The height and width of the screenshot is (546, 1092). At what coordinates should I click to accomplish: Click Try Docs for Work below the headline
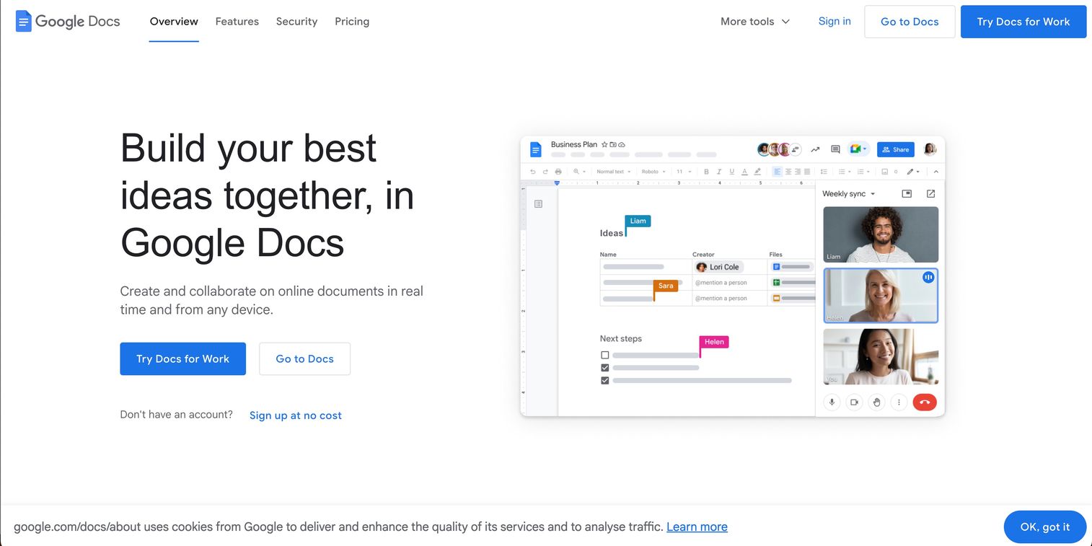(182, 358)
